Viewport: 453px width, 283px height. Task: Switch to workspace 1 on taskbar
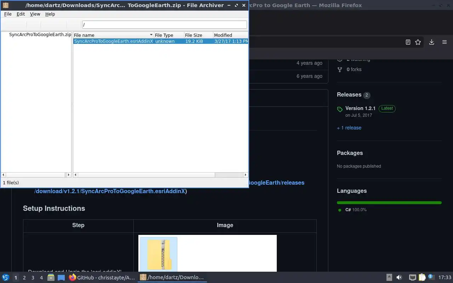click(16, 278)
